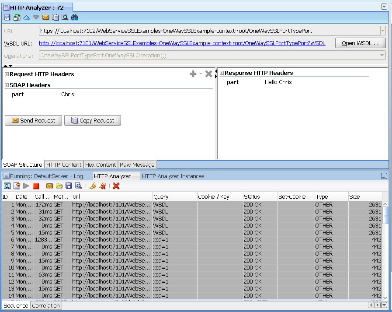Open the HTTP Analyzer panel menu arrow at top right

click(384, 7)
